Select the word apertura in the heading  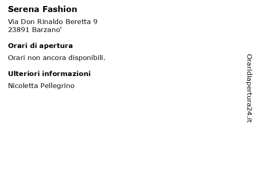pos(56,46)
